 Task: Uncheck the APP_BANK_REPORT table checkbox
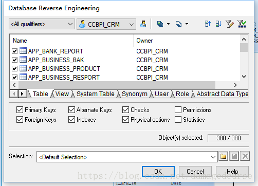15,51
